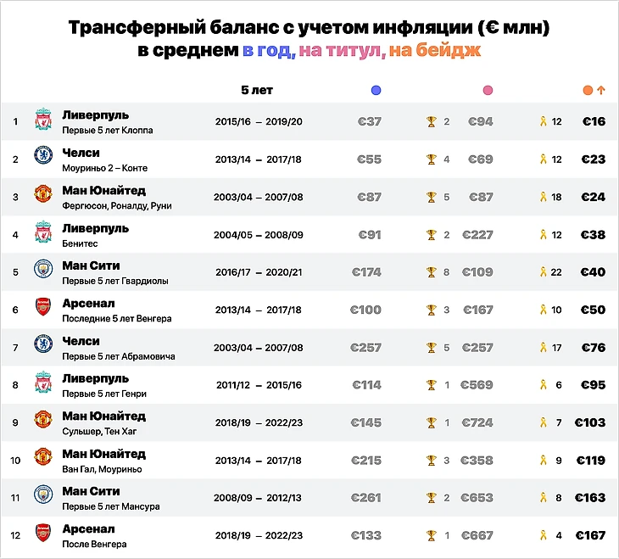Viewport: 619px width, 559px height.
Task: Click the Liverpool crest in row 1
Action: pos(42,121)
